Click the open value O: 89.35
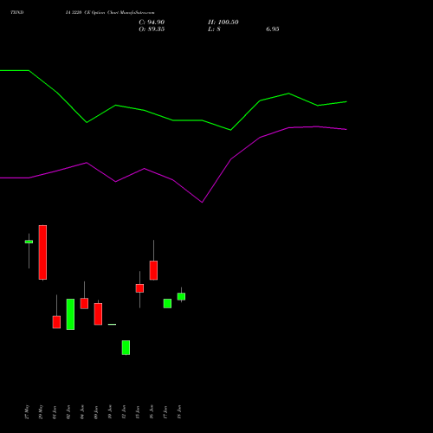The image size is (433, 433). click(x=152, y=29)
